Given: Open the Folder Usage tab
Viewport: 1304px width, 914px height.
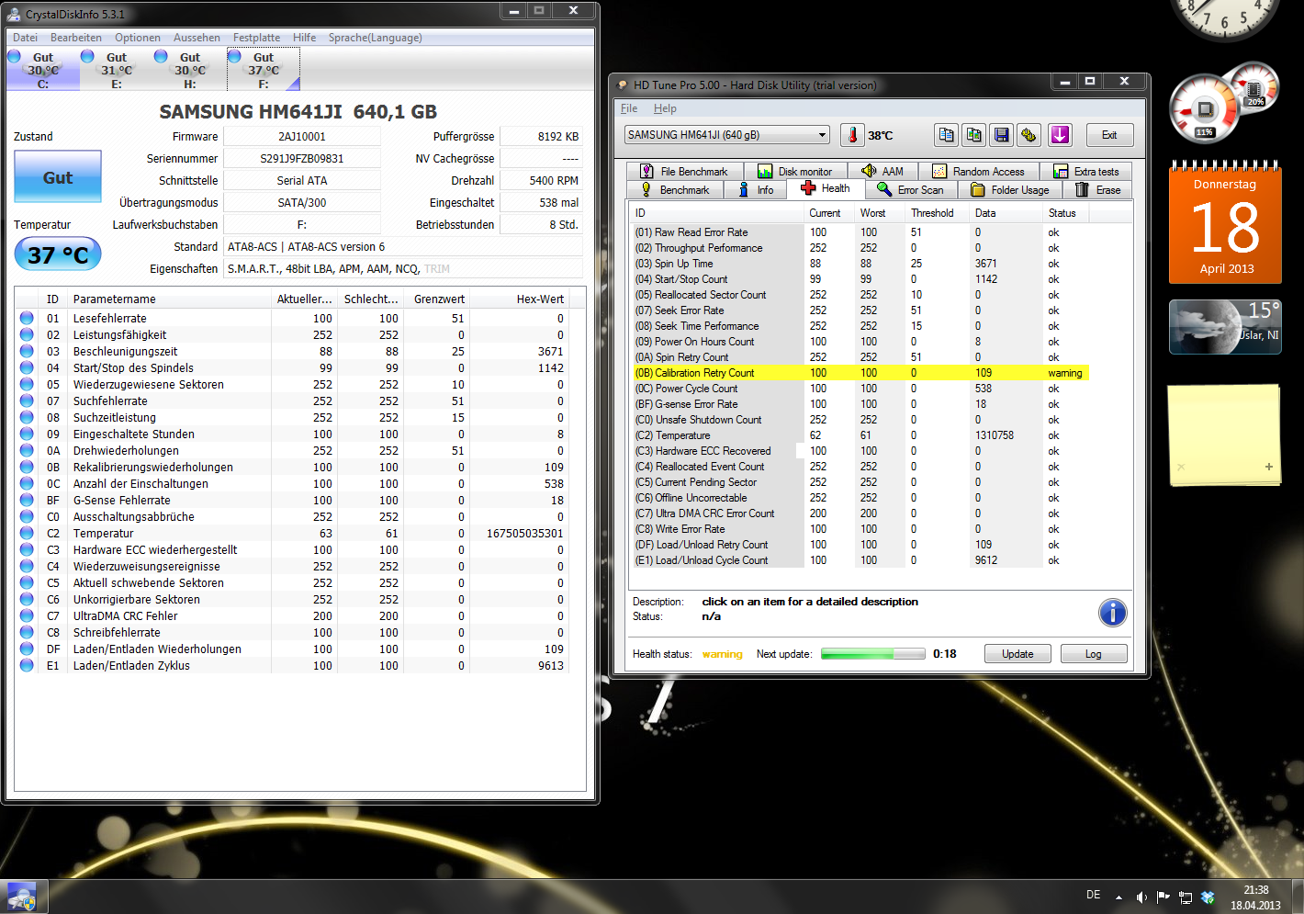Looking at the screenshot, I should pos(1010,190).
